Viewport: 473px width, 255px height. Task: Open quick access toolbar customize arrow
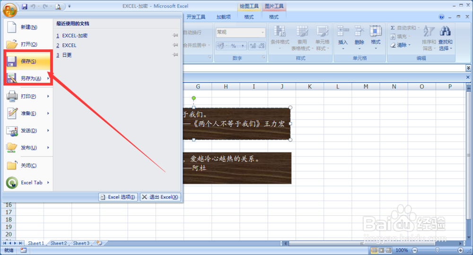pos(70,6)
